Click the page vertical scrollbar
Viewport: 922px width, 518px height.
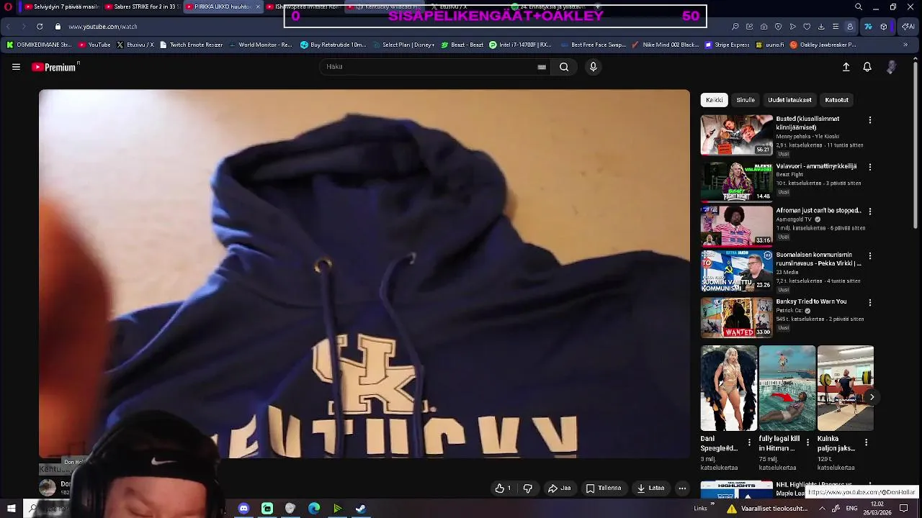click(916, 144)
